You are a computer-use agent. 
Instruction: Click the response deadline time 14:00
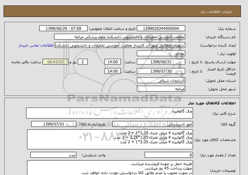[113, 62]
